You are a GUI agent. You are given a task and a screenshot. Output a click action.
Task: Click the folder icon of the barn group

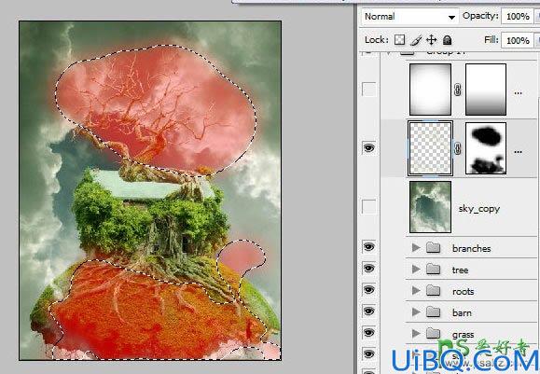433,312
